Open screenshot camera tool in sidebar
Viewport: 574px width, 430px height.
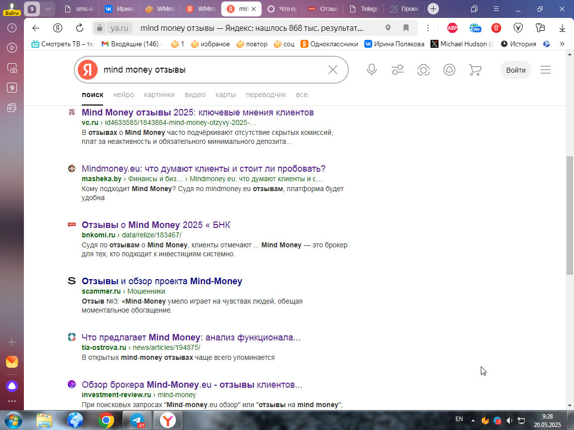(x=12, y=68)
